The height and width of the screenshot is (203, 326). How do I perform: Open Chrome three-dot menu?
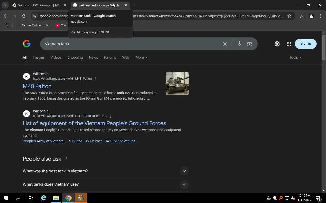coord(320,16)
